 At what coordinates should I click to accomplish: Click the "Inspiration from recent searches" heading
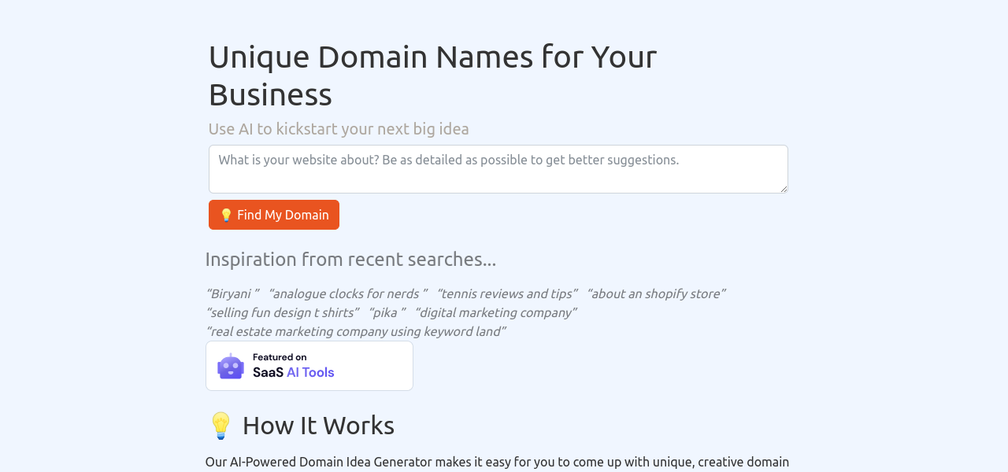point(350,259)
